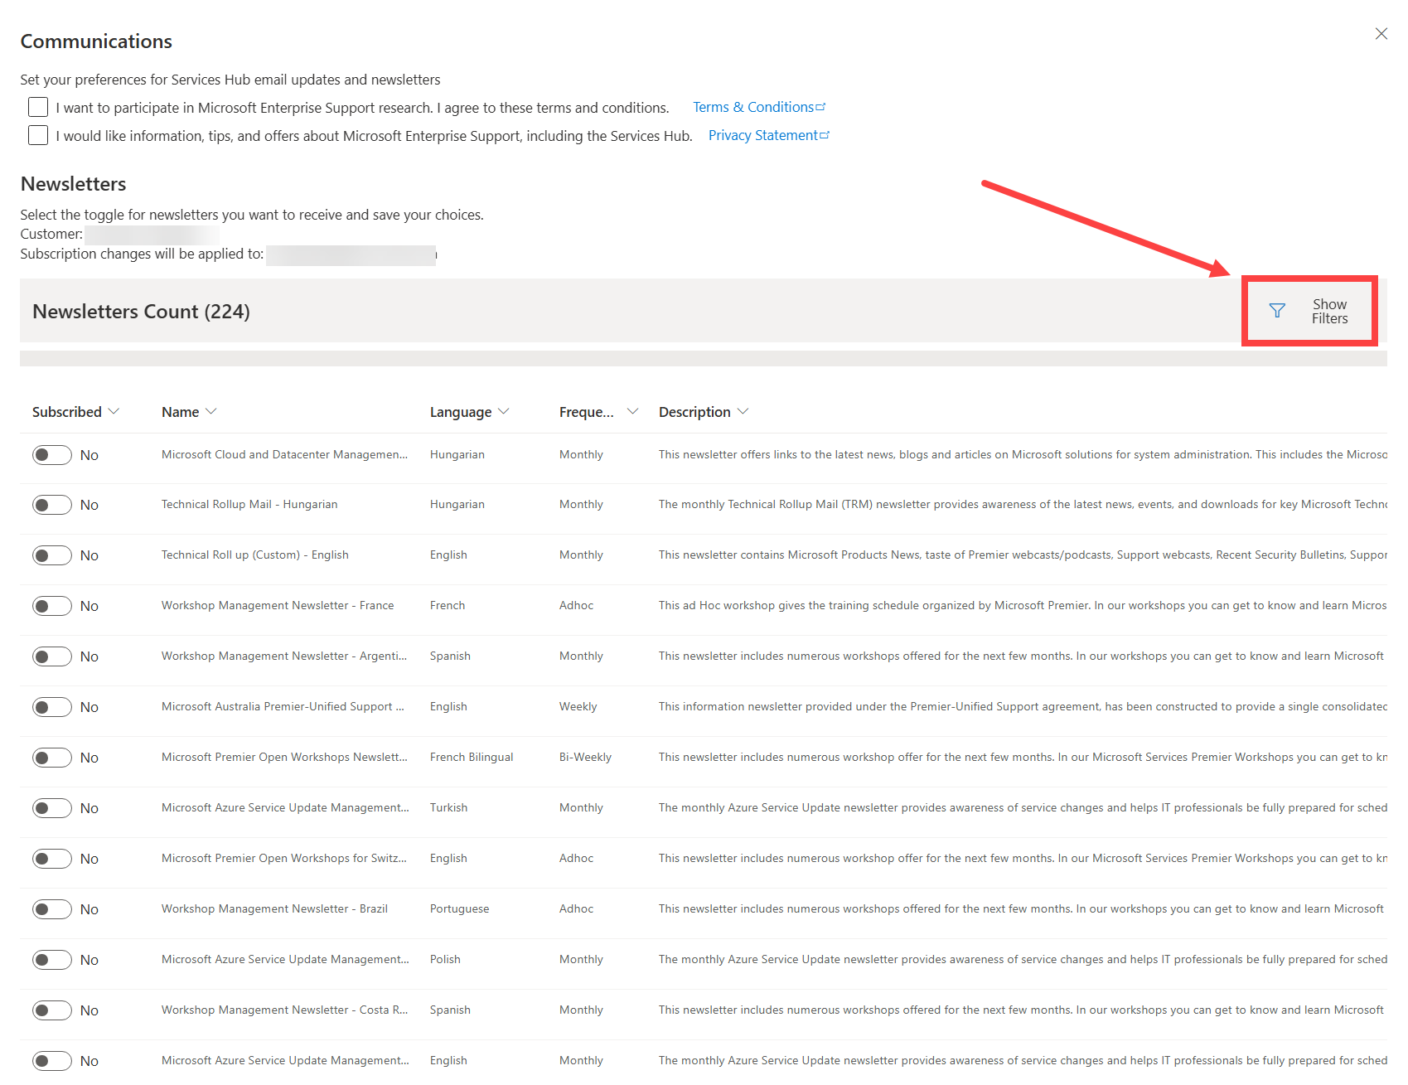Click description of Workshop Management Newsletter - France
1408x1085 pixels.
[1023, 605]
